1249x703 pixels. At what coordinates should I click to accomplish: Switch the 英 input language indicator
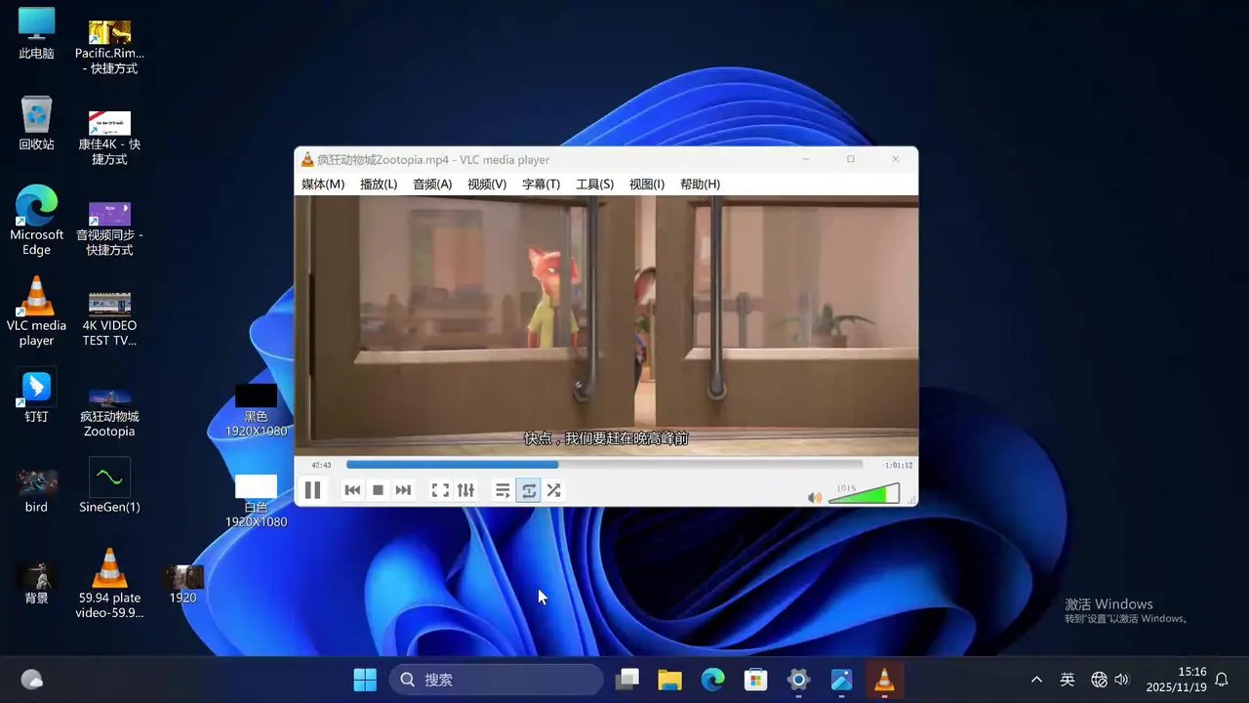[x=1068, y=680]
